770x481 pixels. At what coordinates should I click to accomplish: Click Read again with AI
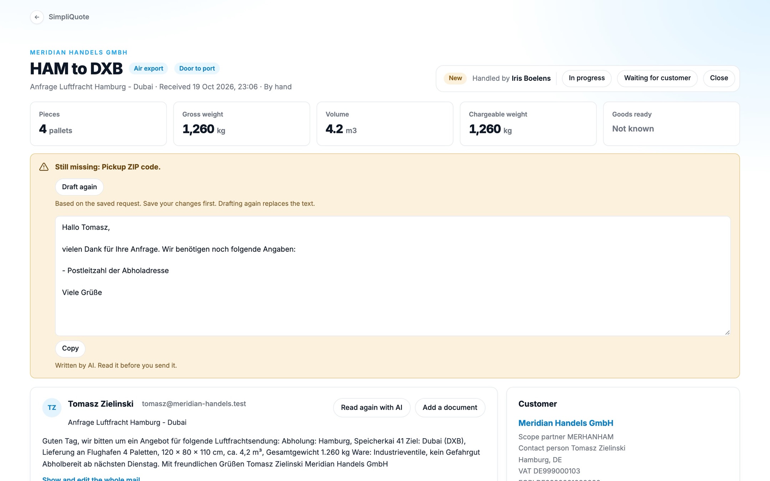[371, 408]
